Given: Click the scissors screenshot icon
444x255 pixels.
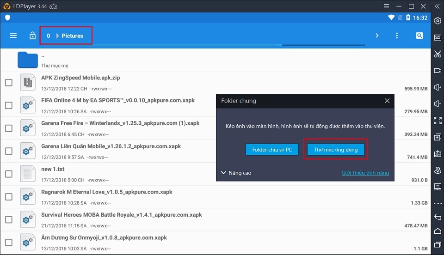Looking at the screenshot, I should 438,54.
